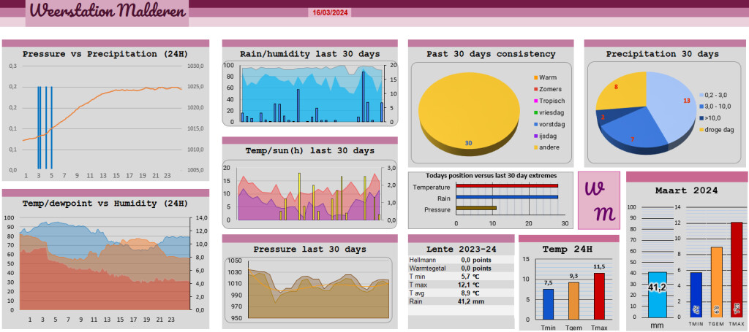This screenshot has width=749, height=332.
Task: Select the orange Tgem 9,3 bar
Action: click(x=573, y=301)
